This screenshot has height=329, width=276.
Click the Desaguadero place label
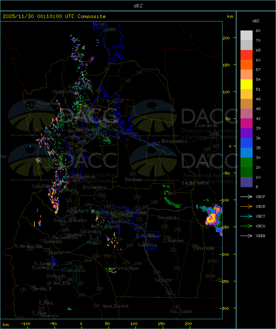(x=174, y=141)
